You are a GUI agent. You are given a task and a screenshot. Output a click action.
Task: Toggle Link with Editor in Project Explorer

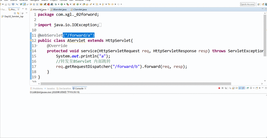pos(18,13)
